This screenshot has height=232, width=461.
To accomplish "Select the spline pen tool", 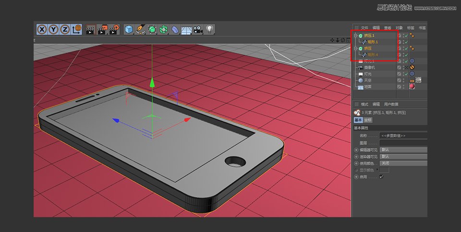I will coord(141,29).
